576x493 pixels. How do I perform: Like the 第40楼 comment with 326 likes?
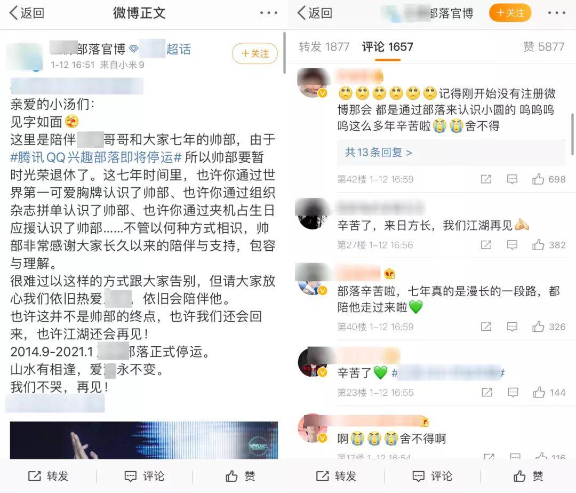click(x=538, y=327)
